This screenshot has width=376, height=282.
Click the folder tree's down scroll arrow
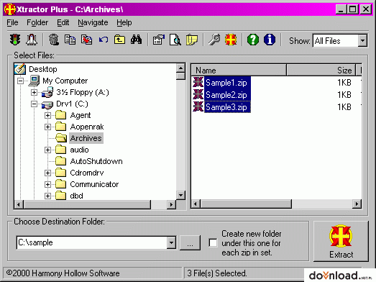(180, 195)
